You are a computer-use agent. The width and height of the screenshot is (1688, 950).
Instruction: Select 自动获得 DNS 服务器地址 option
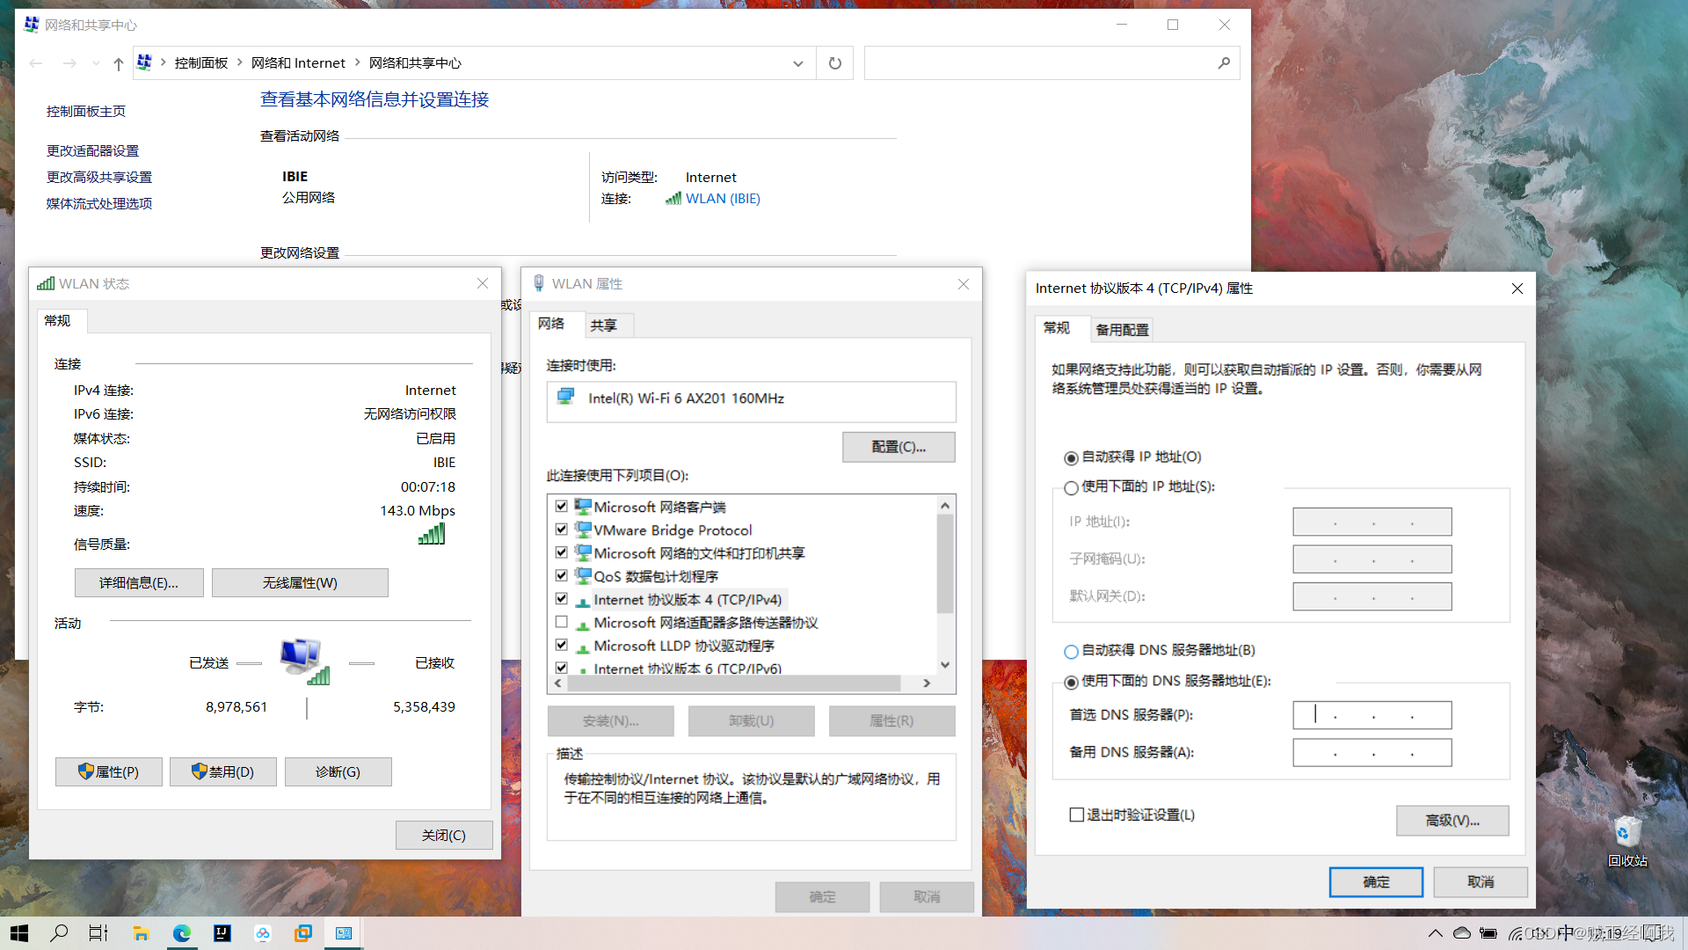[x=1071, y=651]
